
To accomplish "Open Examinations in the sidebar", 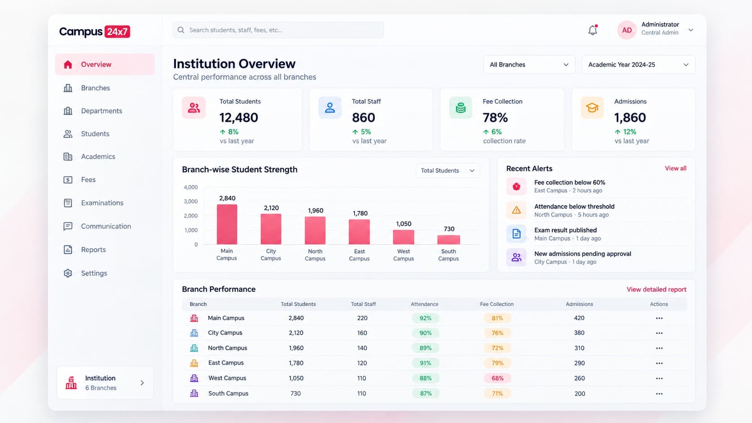I will coord(105,203).
